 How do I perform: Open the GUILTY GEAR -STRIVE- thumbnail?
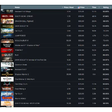pos(7,16)
